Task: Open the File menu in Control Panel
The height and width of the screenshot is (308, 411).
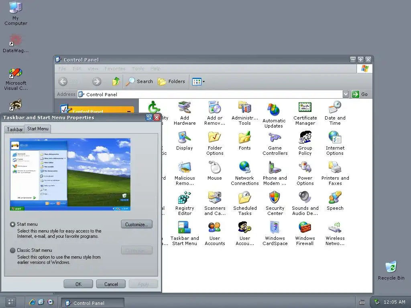Action: coord(62,69)
